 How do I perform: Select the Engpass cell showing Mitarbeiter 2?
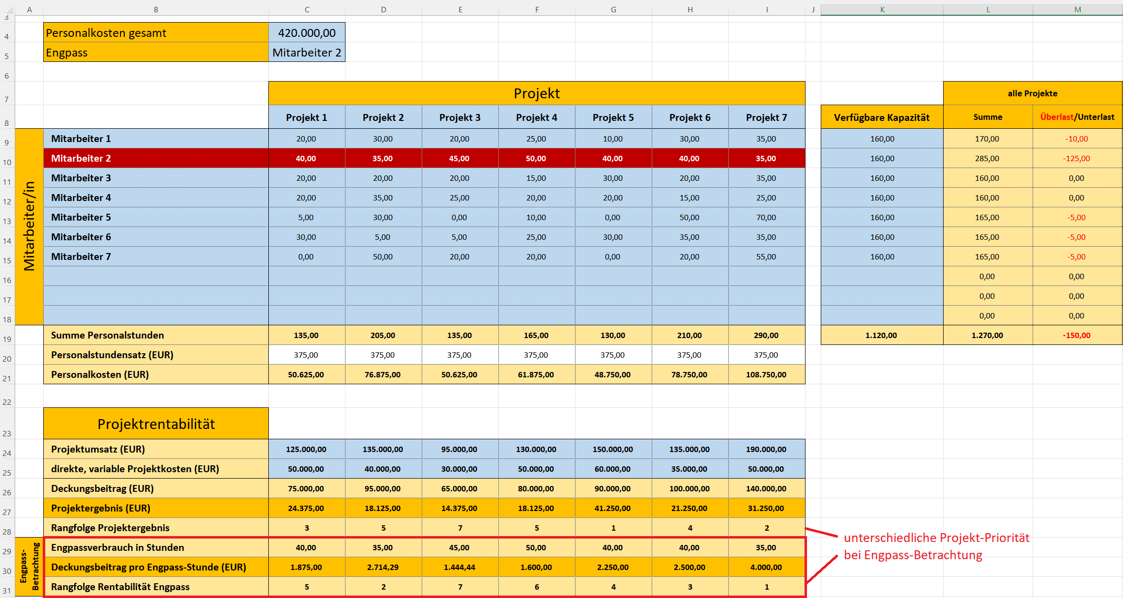click(307, 52)
